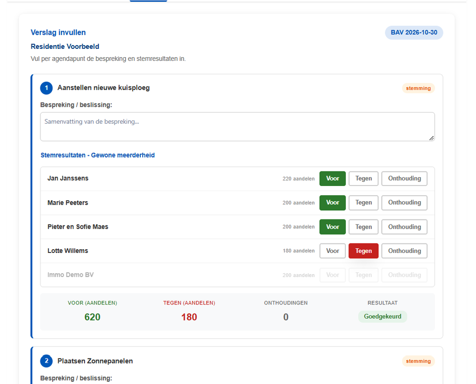The height and width of the screenshot is (384, 476).
Task: Click the Verslag invullen heading
Action: coord(58,33)
